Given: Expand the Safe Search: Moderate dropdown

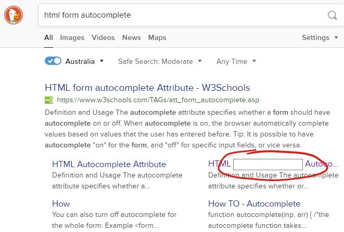Looking at the screenshot, I should pyautogui.click(x=160, y=61).
